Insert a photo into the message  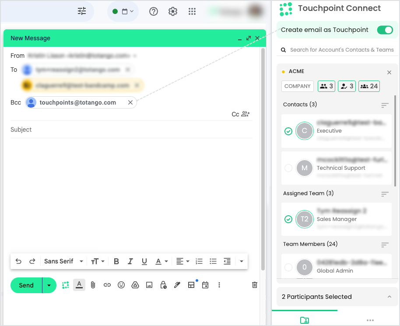click(149, 285)
